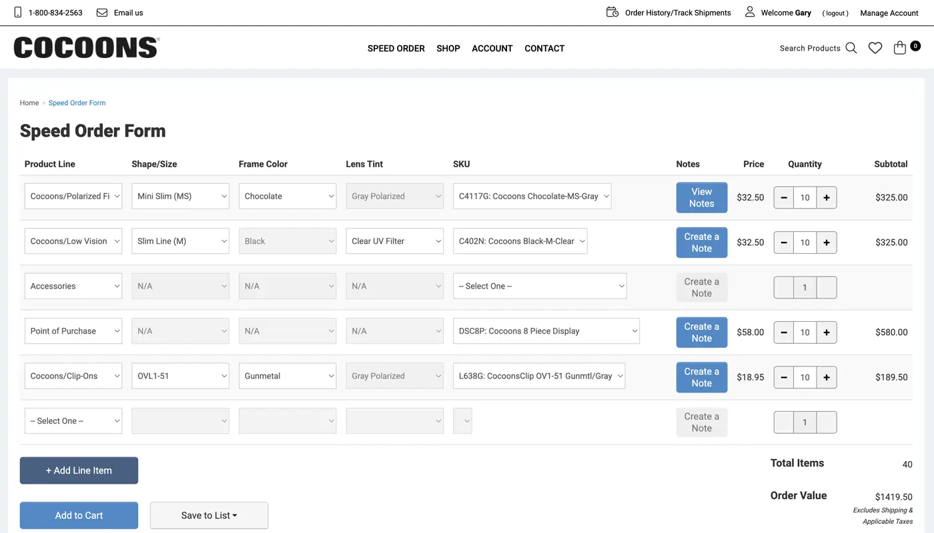Image resolution: width=934 pixels, height=533 pixels.
Task: Click the Total Items label
Action: [797, 463]
